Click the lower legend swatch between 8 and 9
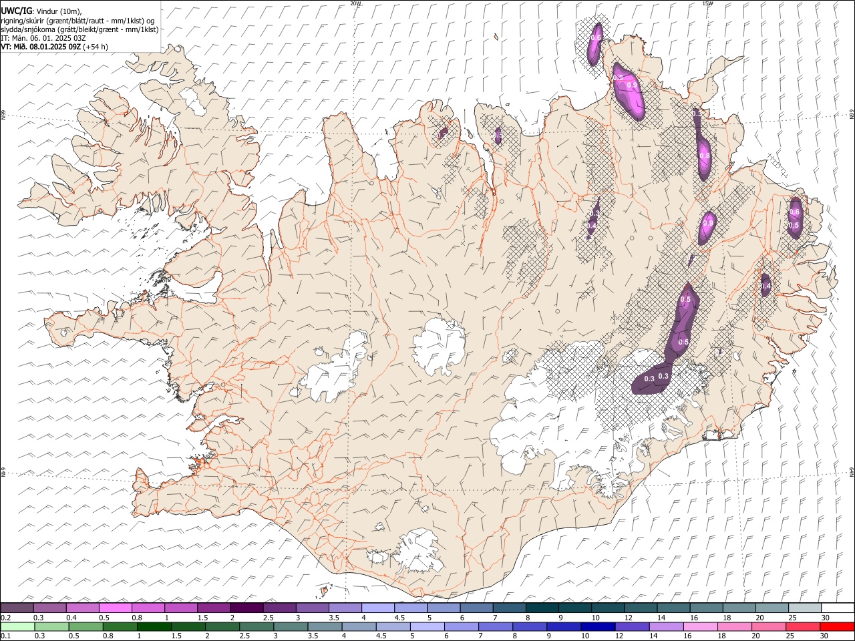855x641 pixels. [529, 626]
